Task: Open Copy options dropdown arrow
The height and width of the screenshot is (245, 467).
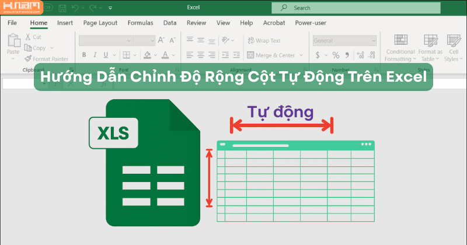Action: click(x=52, y=48)
